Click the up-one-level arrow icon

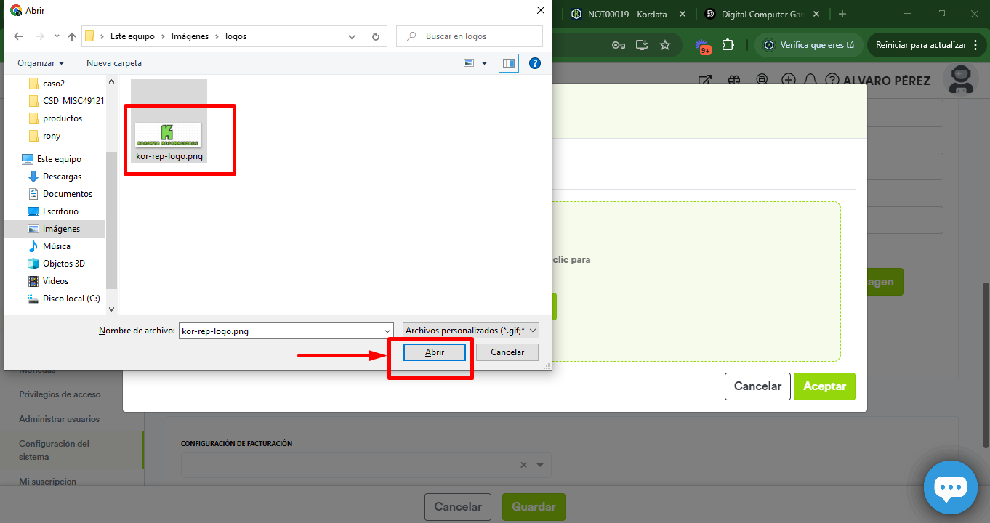[72, 36]
